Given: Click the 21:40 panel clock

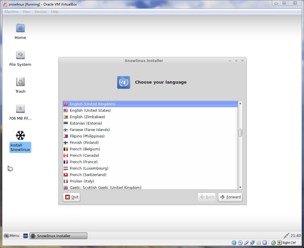Looking at the screenshot, I should pos(296,236).
